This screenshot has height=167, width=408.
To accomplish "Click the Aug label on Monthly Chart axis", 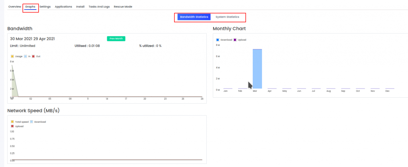I will [x=329, y=91].
